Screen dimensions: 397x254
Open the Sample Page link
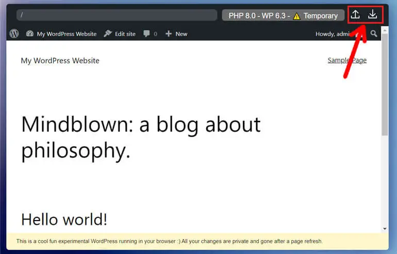(347, 60)
